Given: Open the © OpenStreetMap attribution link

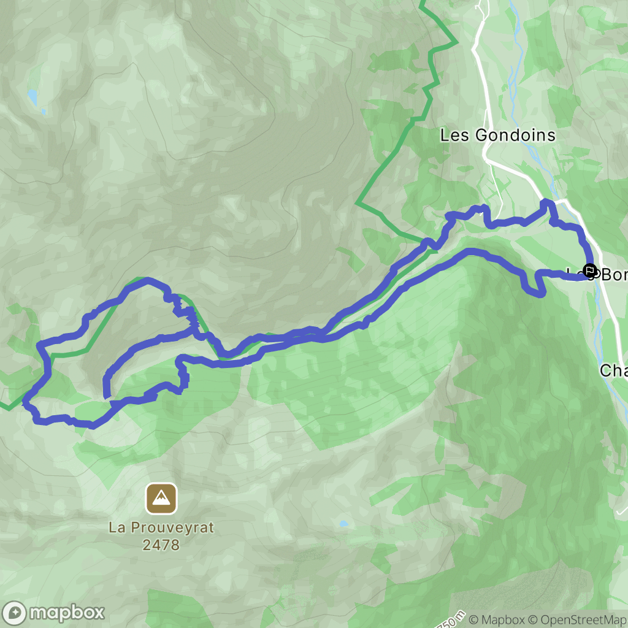Looking at the screenshot, I should [577, 620].
